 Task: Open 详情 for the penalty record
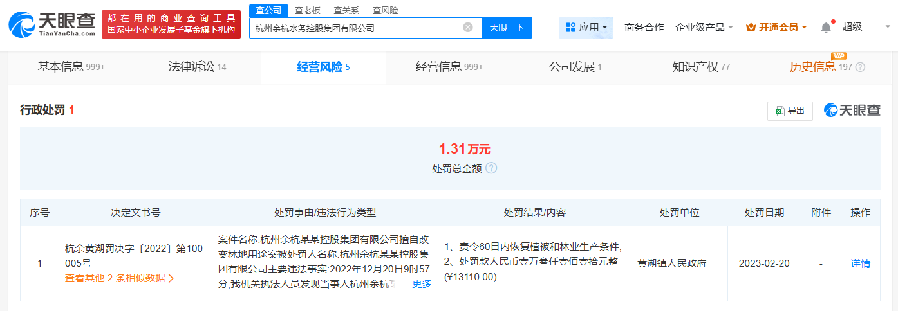click(860, 263)
